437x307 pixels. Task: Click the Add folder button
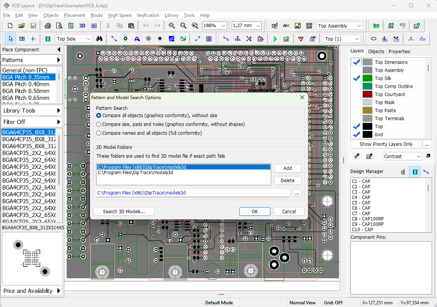[288, 168]
